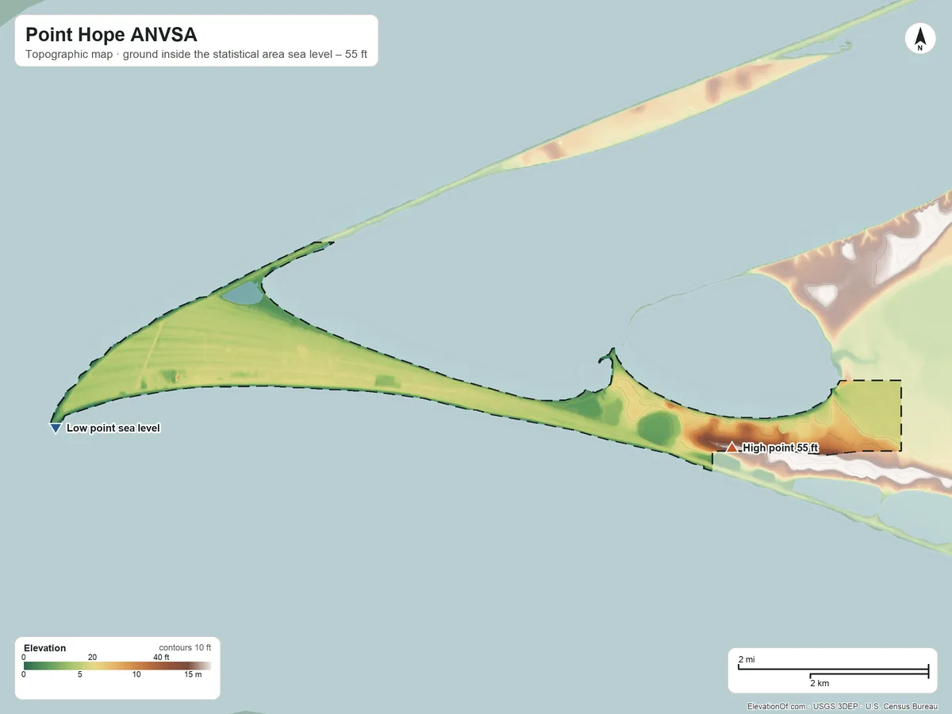Click the '40 ft' legend tick label
The image size is (952, 714).
pos(161,657)
